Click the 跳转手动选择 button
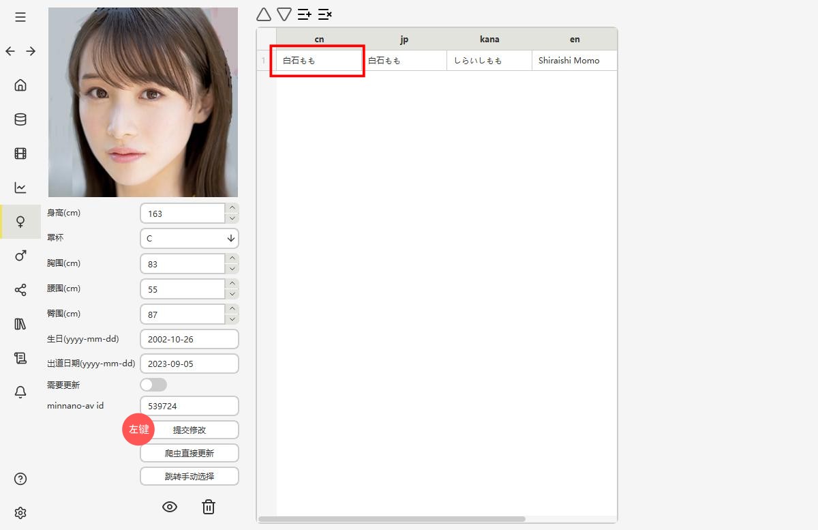Viewport: 818px width, 530px height. 190,476
